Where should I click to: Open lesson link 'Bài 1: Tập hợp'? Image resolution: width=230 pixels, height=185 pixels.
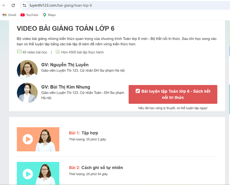[83, 133]
